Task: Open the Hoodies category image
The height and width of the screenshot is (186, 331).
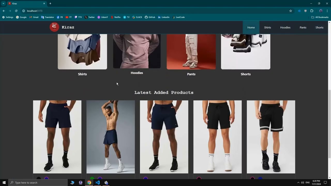Action: tap(137, 51)
